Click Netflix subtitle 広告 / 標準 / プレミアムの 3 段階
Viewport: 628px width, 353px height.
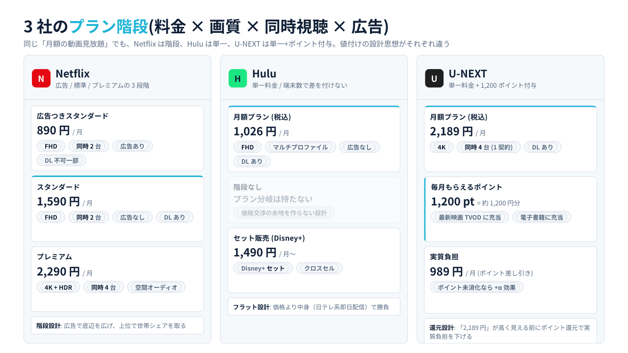pyautogui.click(x=103, y=85)
